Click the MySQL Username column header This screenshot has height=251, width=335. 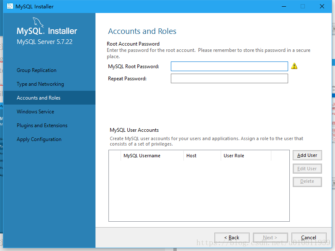(152, 156)
